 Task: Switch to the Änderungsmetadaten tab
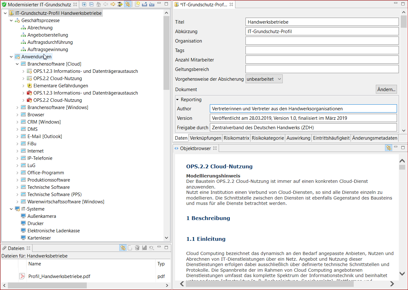tap(375, 138)
